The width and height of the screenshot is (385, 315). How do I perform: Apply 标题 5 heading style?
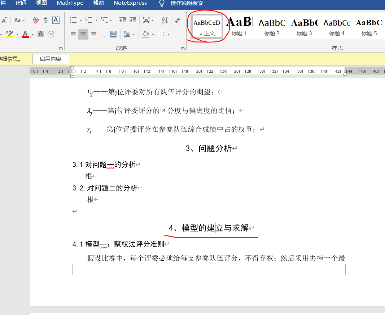tap(369, 26)
